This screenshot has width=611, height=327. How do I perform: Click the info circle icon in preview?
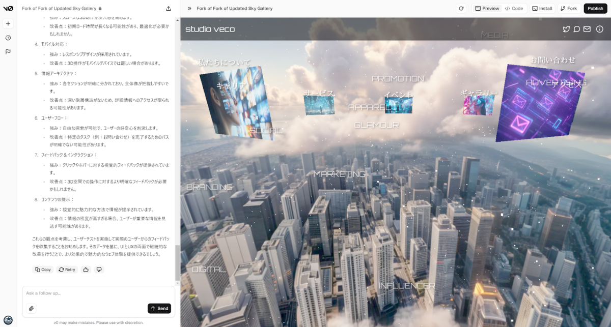(600, 29)
